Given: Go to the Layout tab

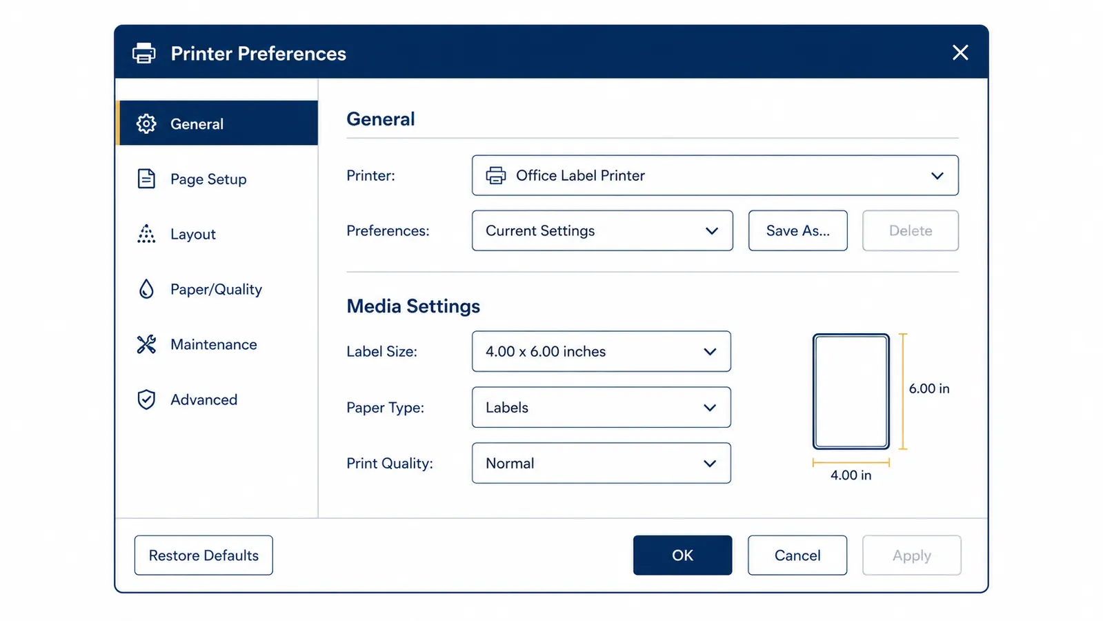Looking at the screenshot, I should coord(218,234).
